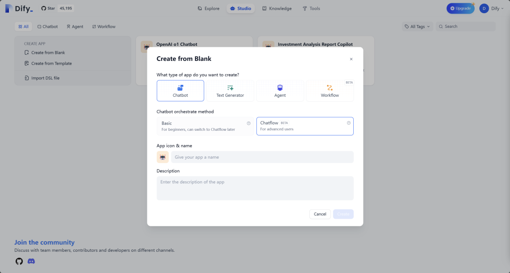This screenshot has width=510, height=273.
Task: Choose the Agent app type
Action: tap(280, 91)
